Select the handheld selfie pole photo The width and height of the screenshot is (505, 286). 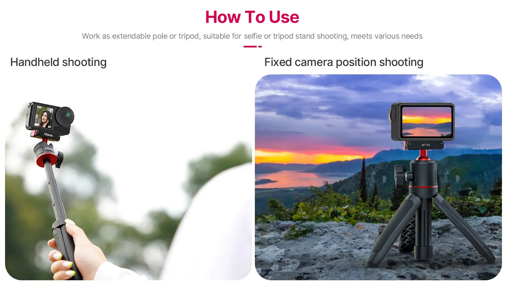128,177
